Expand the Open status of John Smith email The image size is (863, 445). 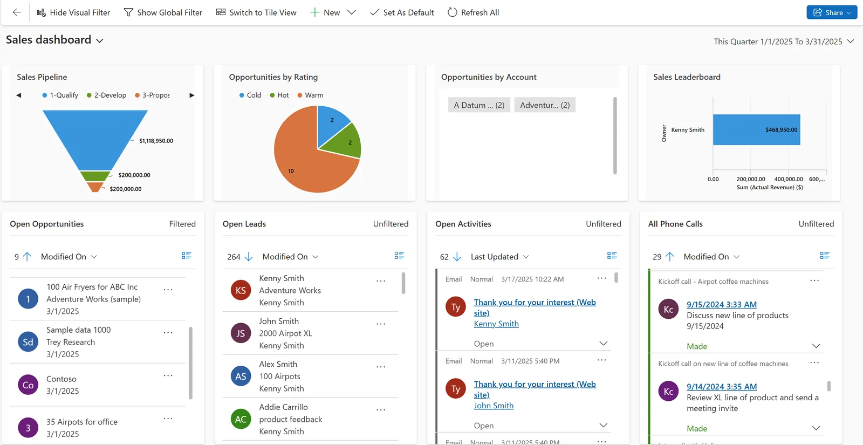604,426
